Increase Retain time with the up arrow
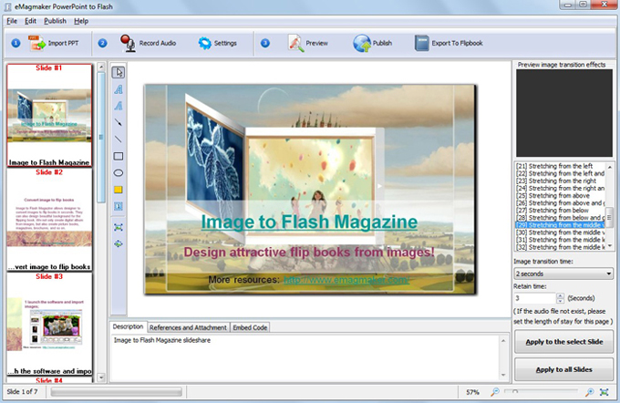This screenshot has height=403, width=620. 561,295
